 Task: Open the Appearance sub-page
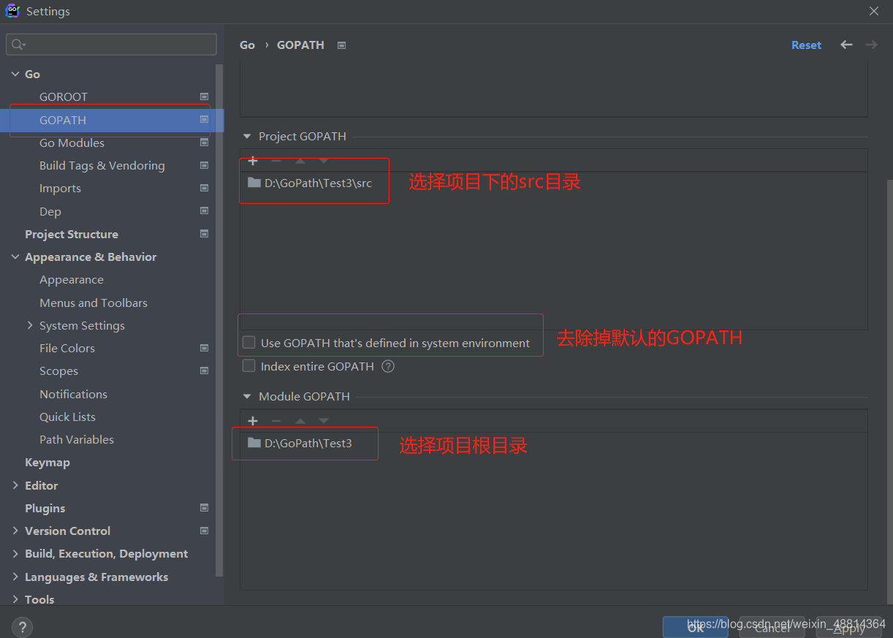[x=72, y=279]
